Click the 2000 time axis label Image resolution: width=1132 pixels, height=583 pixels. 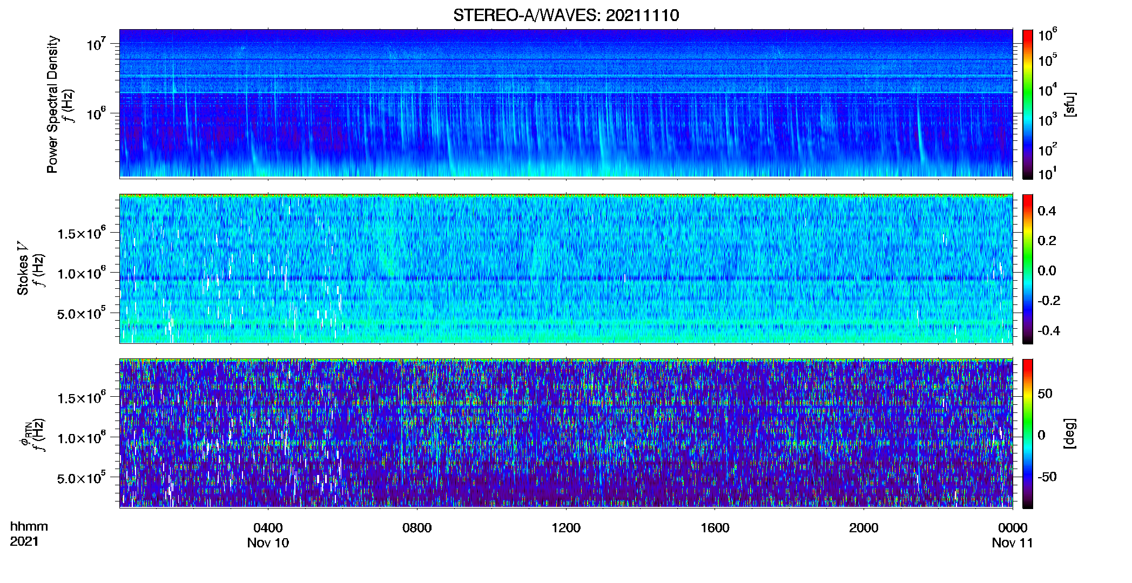click(864, 528)
